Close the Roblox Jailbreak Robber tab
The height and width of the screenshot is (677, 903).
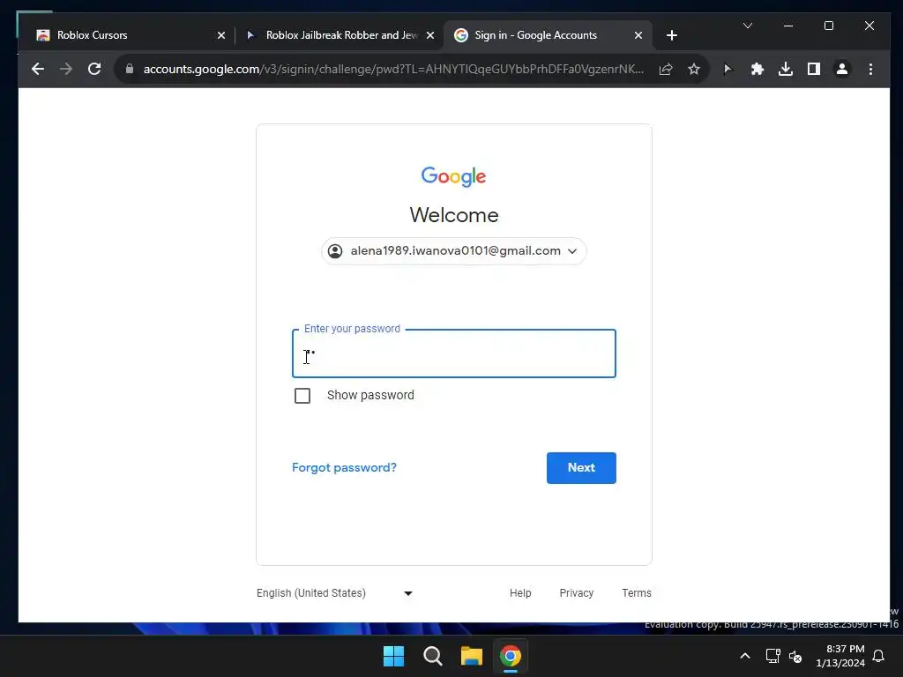pyautogui.click(x=430, y=35)
